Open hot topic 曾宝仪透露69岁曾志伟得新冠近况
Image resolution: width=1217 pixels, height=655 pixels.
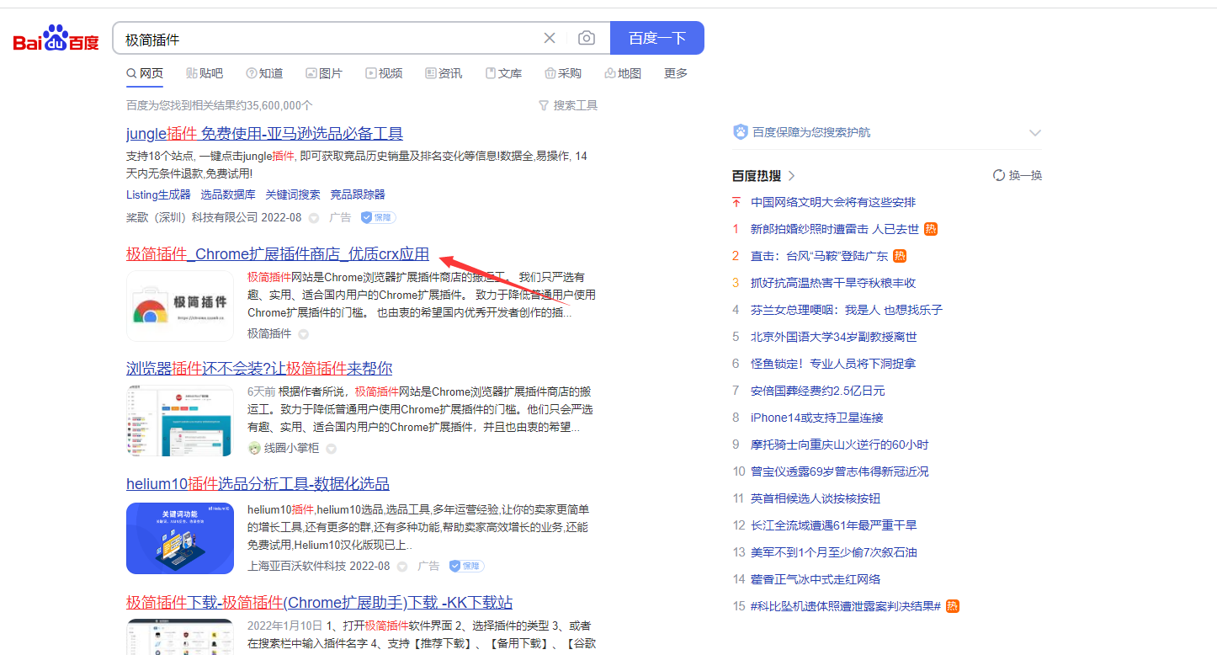(x=840, y=471)
